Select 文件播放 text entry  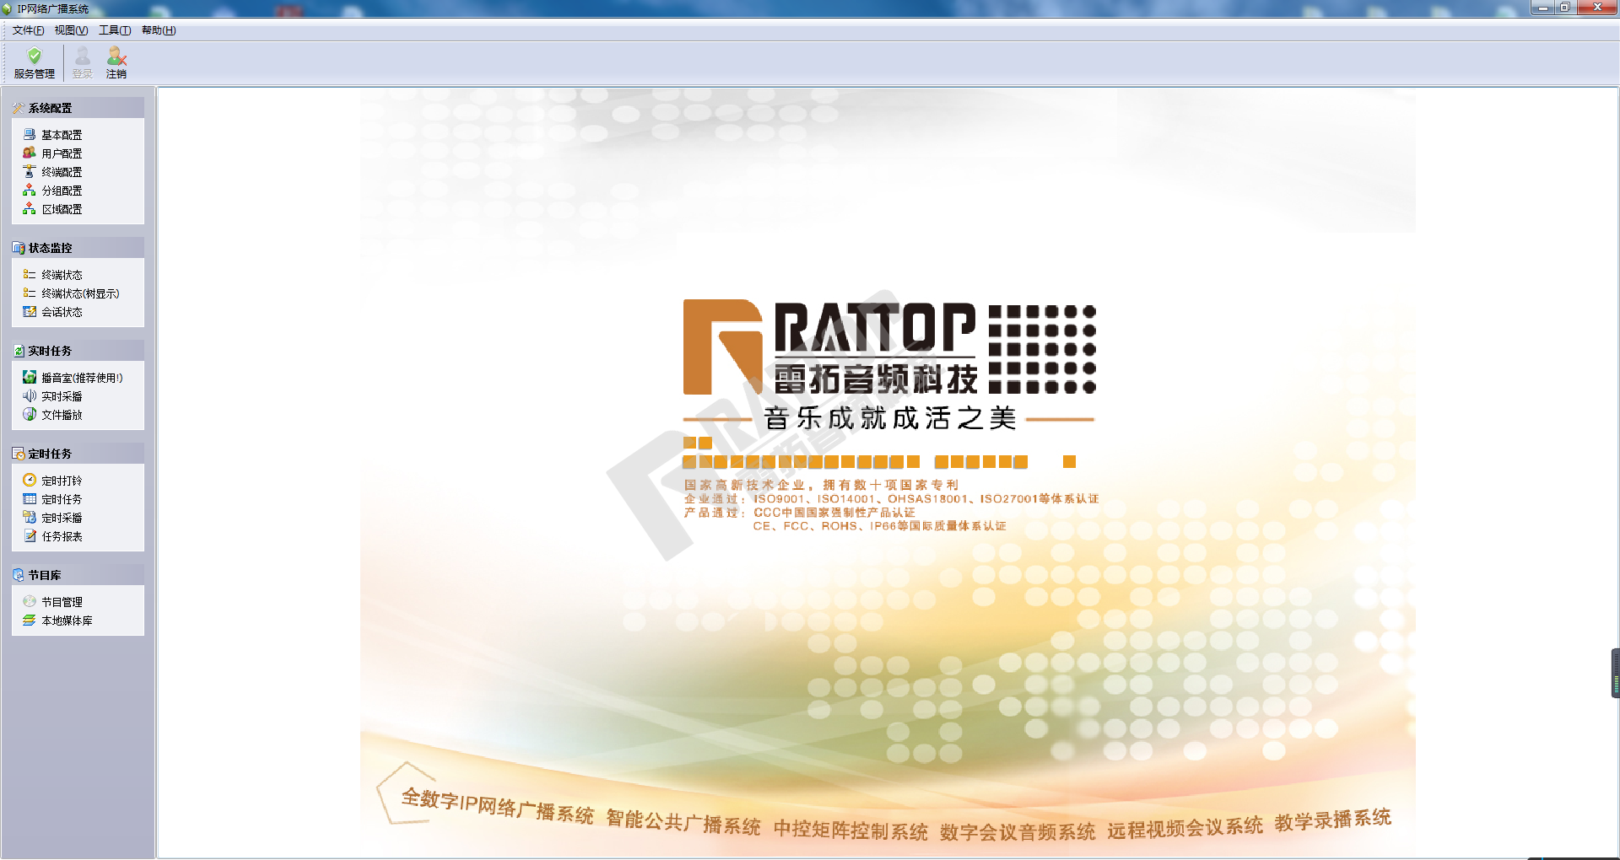pyautogui.click(x=62, y=415)
